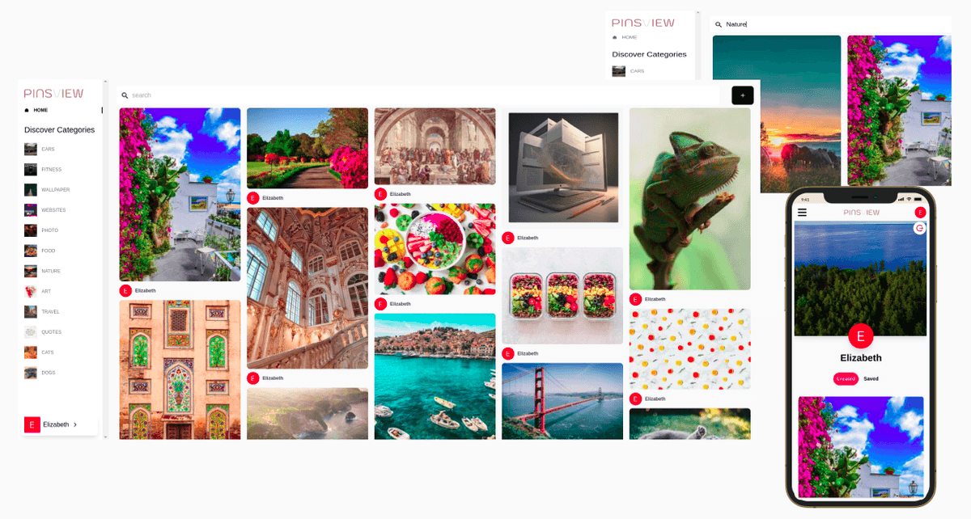This screenshot has width=971, height=519.
Task: Click the search magnifier icon in the Nature field
Action: (x=719, y=25)
